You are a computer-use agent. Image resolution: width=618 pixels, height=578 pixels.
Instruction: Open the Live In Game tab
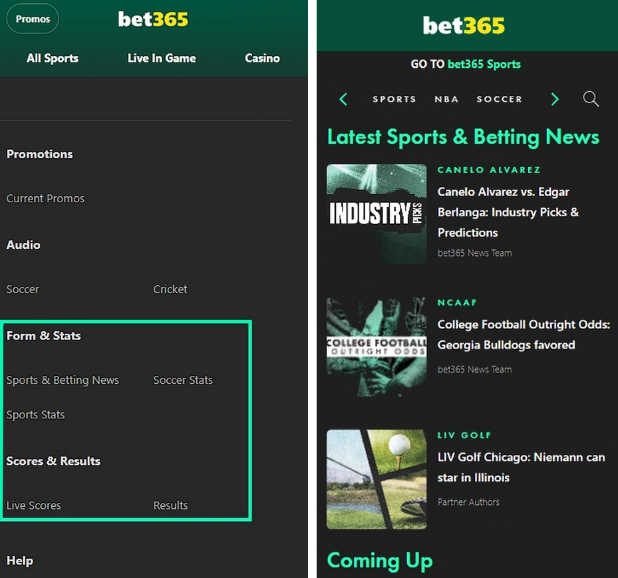162,59
